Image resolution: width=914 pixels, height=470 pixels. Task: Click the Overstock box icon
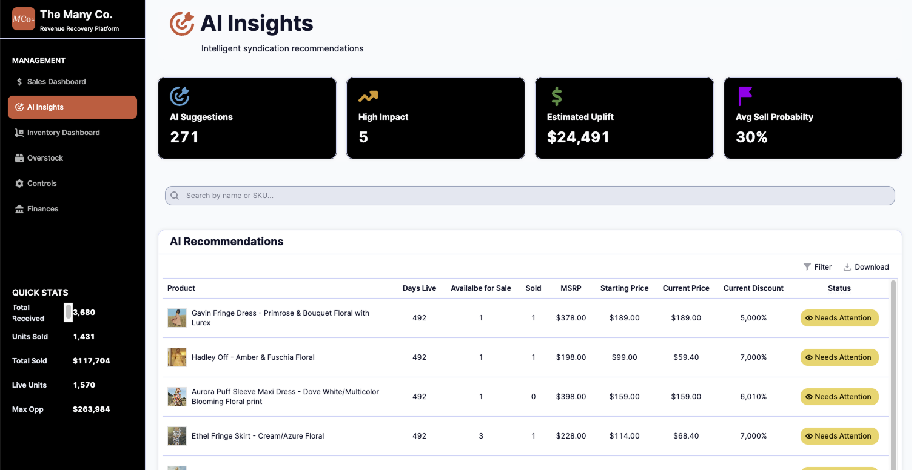[19, 158]
